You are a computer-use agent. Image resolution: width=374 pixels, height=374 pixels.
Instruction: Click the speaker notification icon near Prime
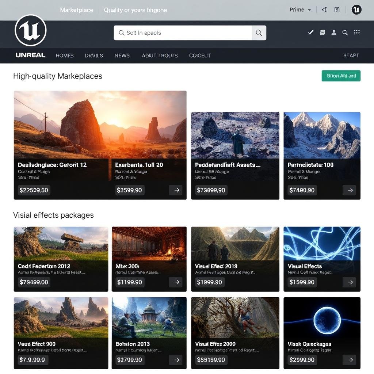(x=324, y=10)
